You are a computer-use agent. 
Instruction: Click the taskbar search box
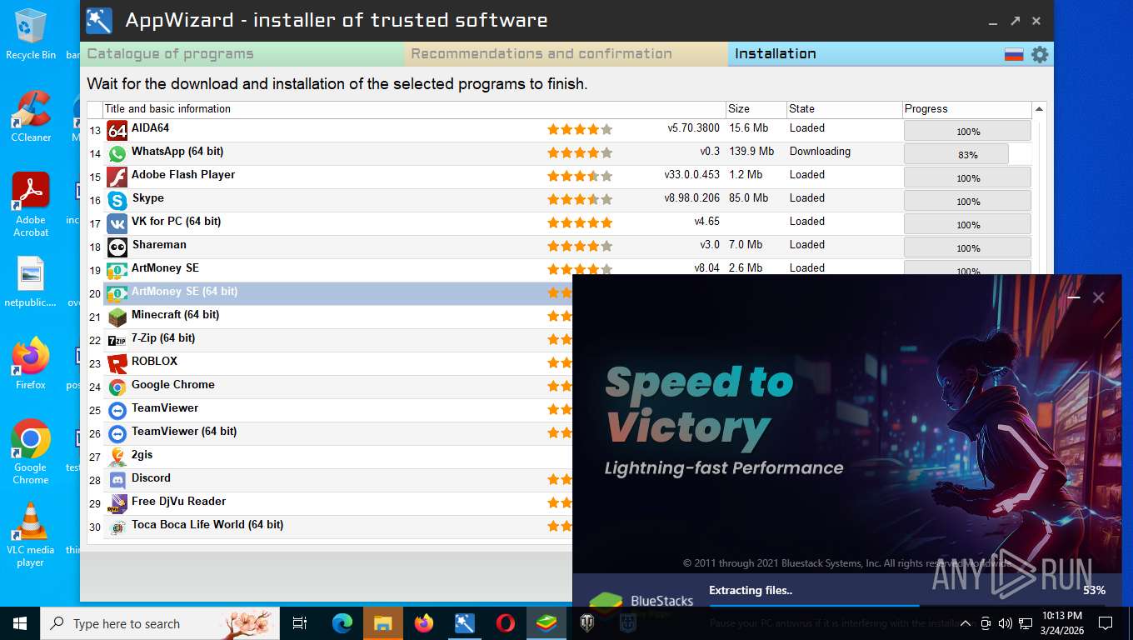160,623
